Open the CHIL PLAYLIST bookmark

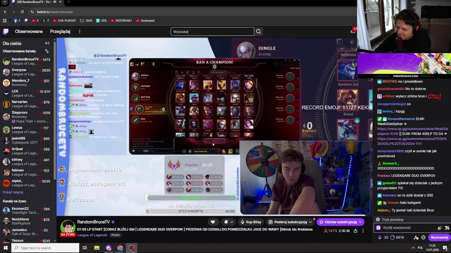[64, 20]
